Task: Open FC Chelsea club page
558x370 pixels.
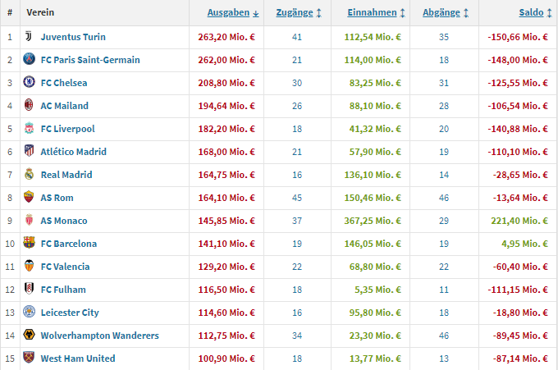Action: tap(64, 83)
